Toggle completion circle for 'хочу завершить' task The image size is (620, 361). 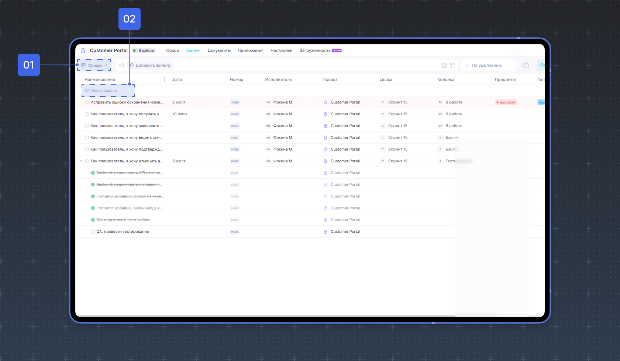tap(87, 126)
